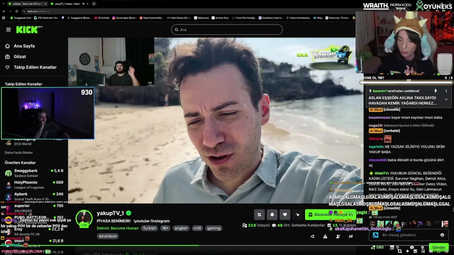Viewport: 454px width, 255px height.
Task: Select the adventure tag
Action: pos(108,236)
